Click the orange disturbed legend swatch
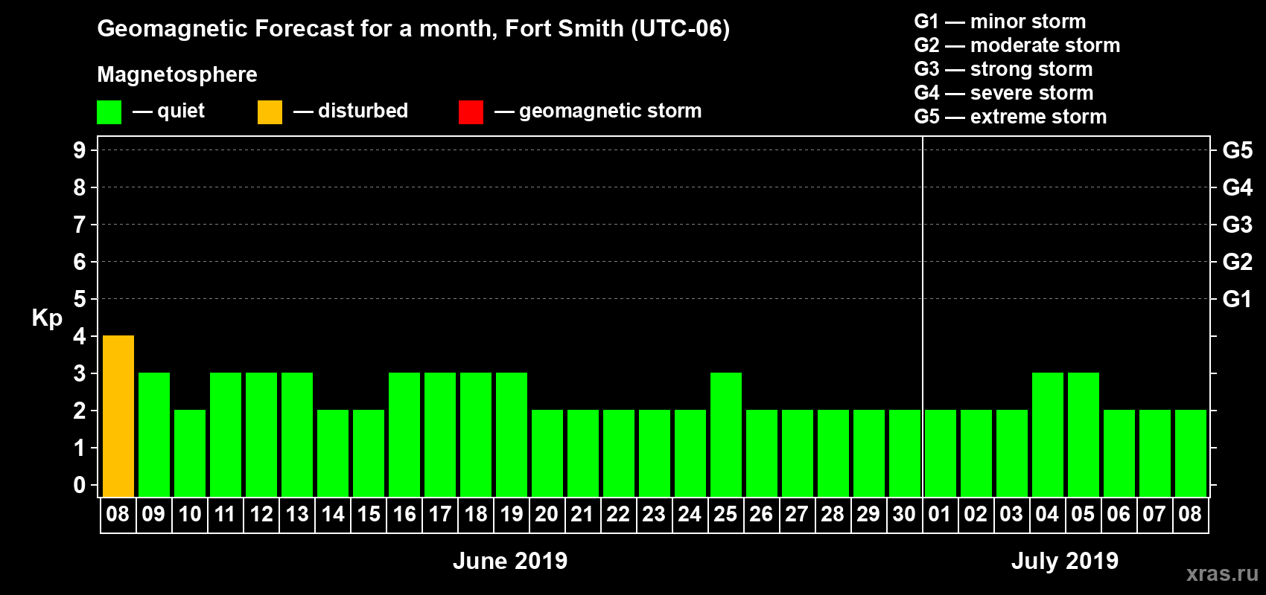Viewport: 1266px width, 595px height. (270, 112)
